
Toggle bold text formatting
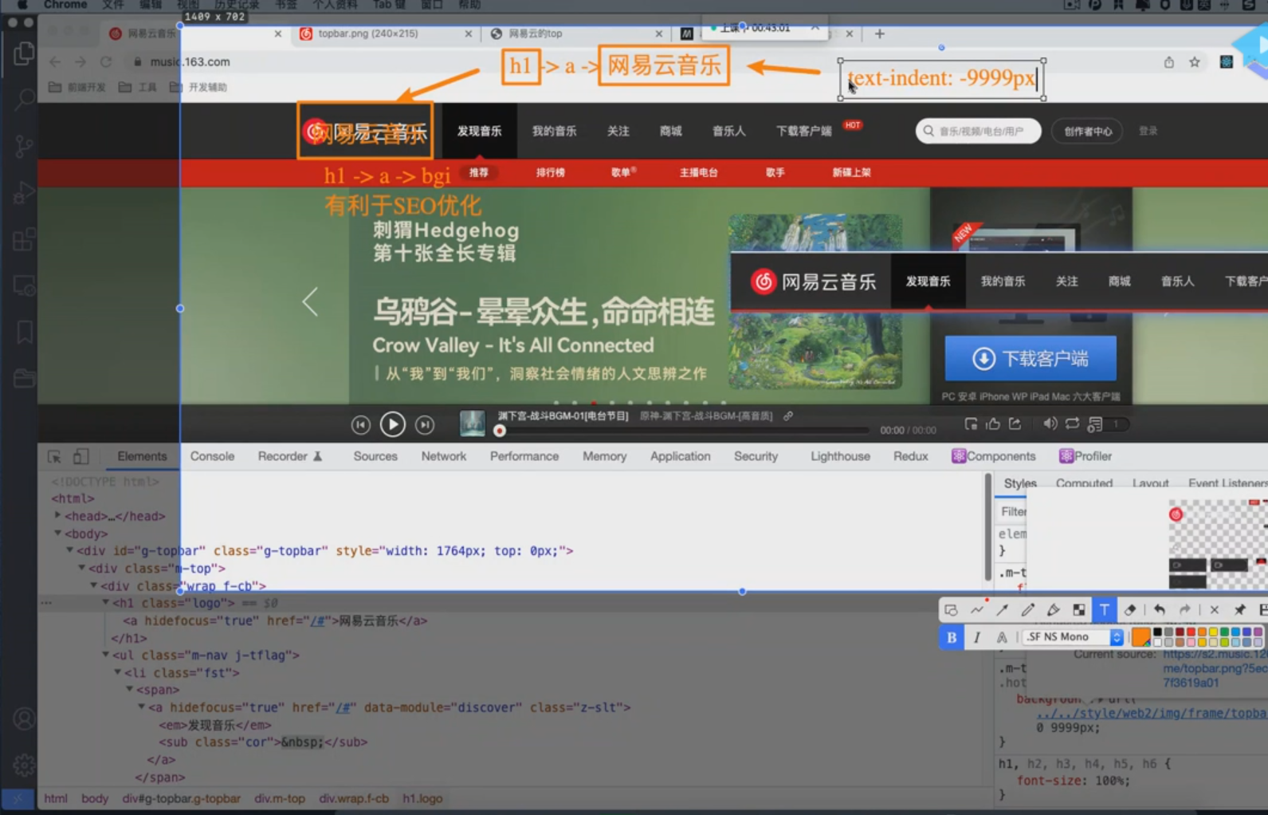(951, 637)
